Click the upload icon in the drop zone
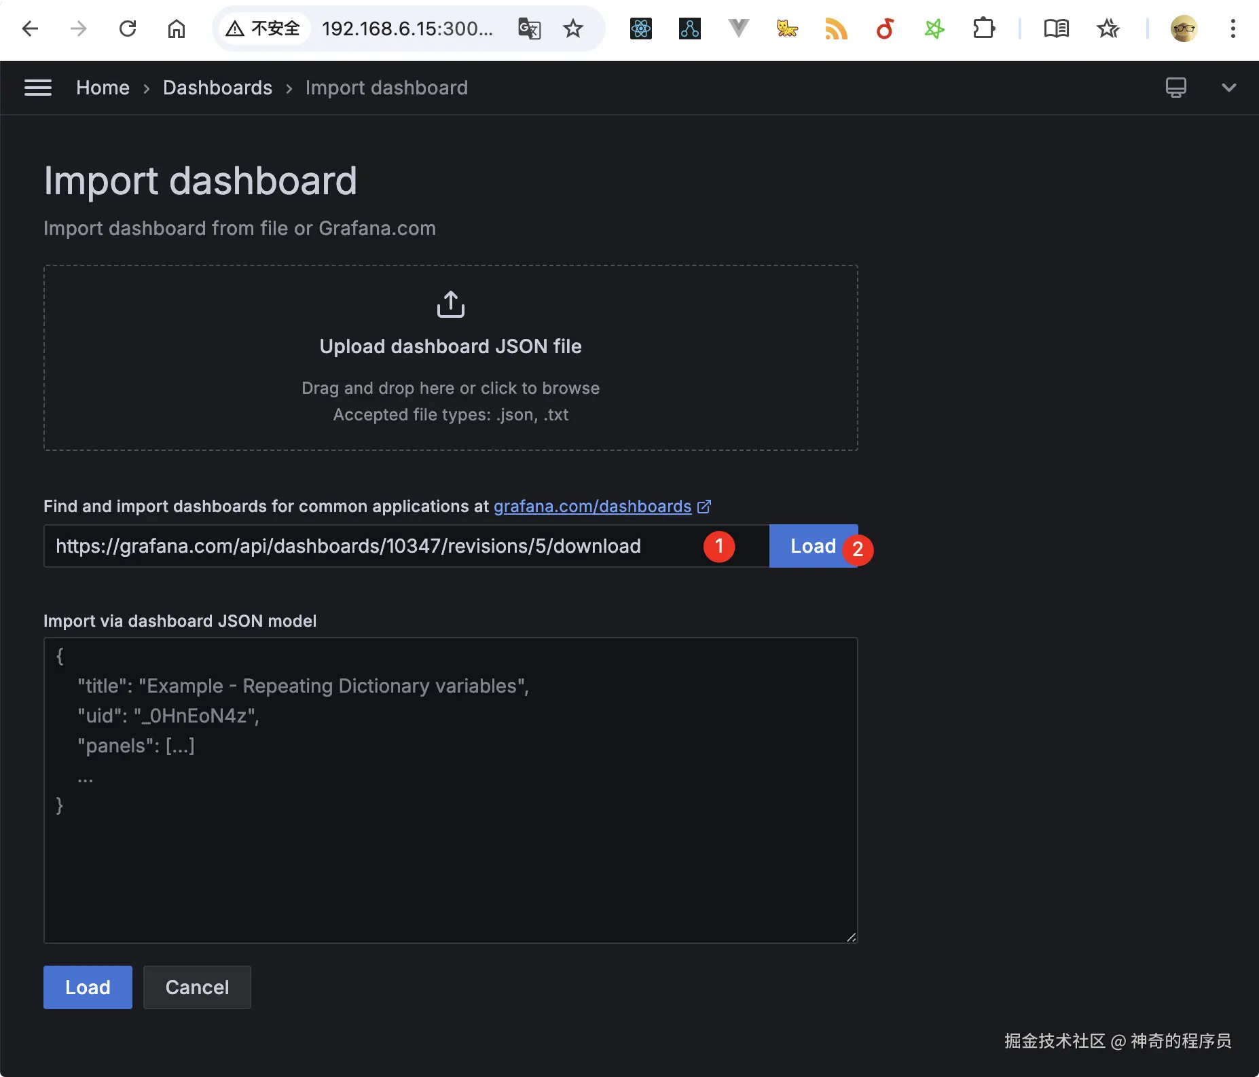Viewport: 1259px width, 1077px height. (451, 304)
